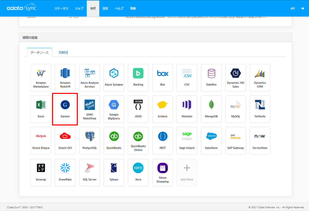Open the ジョブ menu
This screenshot has width=309, height=211.
pyautogui.click(x=79, y=8)
